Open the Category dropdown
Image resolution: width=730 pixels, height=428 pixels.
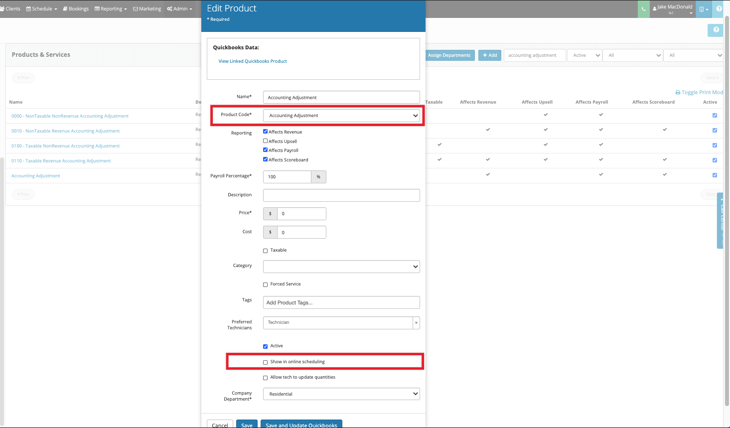341,267
